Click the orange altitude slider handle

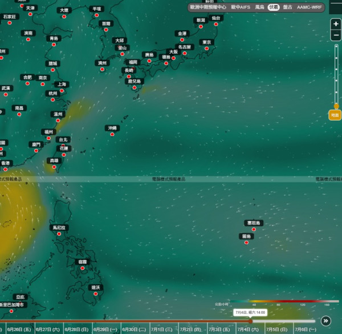[x=336, y=106]
